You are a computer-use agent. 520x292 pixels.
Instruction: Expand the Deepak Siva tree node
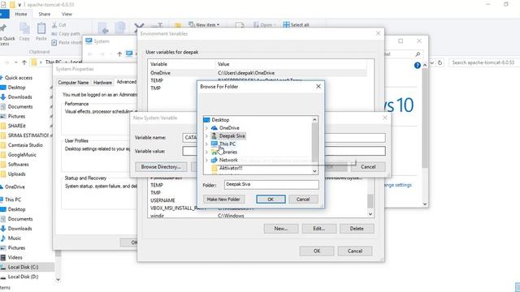coord(206,136)
